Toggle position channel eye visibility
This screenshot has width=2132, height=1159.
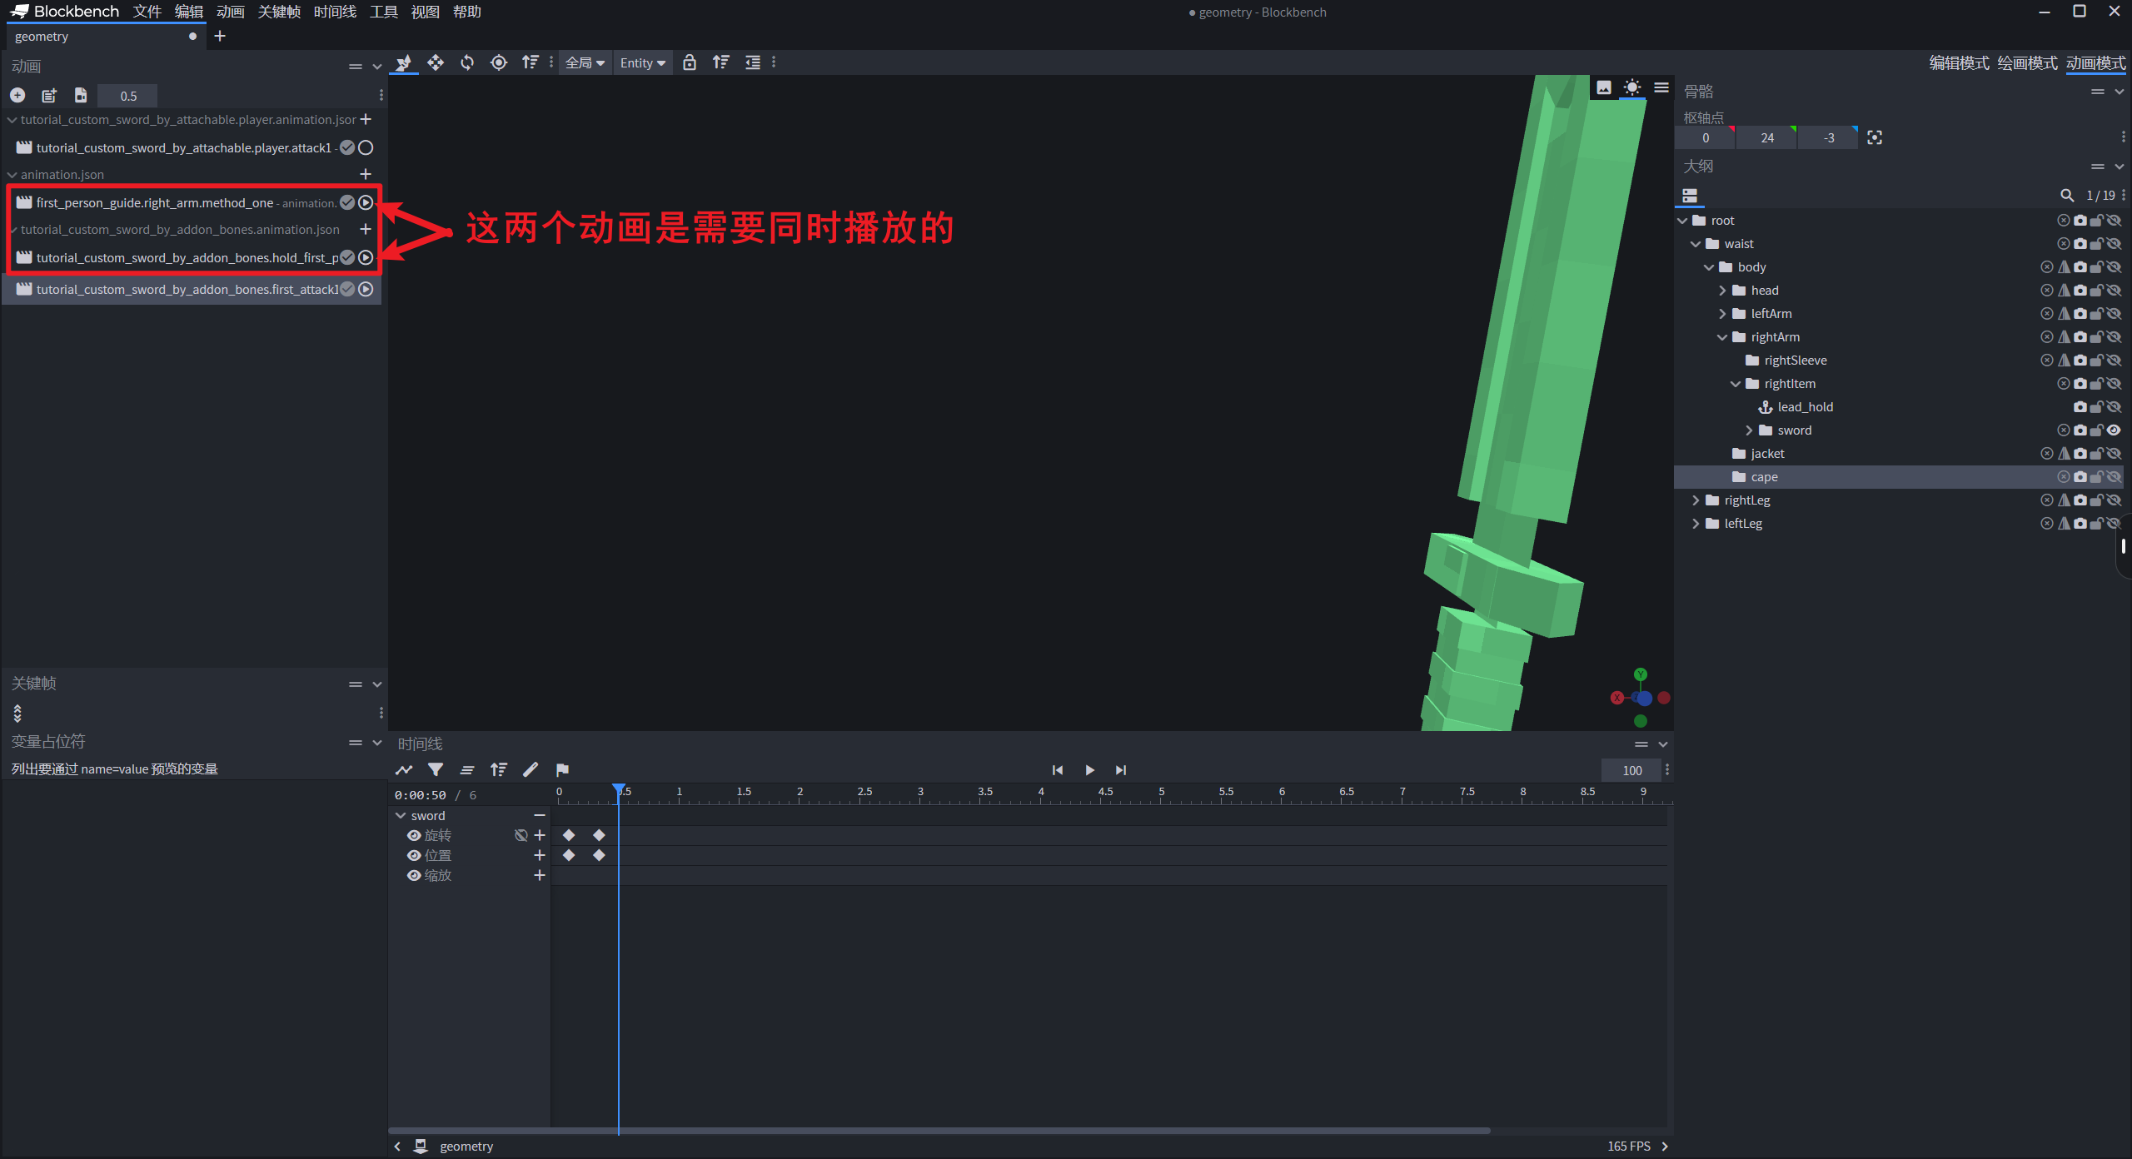click(x=413, y=855)
